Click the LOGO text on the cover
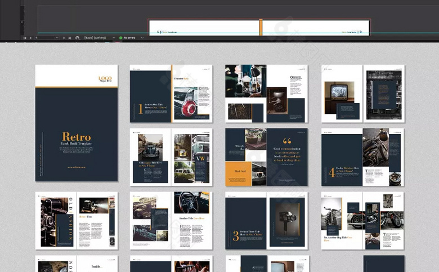 105,78
